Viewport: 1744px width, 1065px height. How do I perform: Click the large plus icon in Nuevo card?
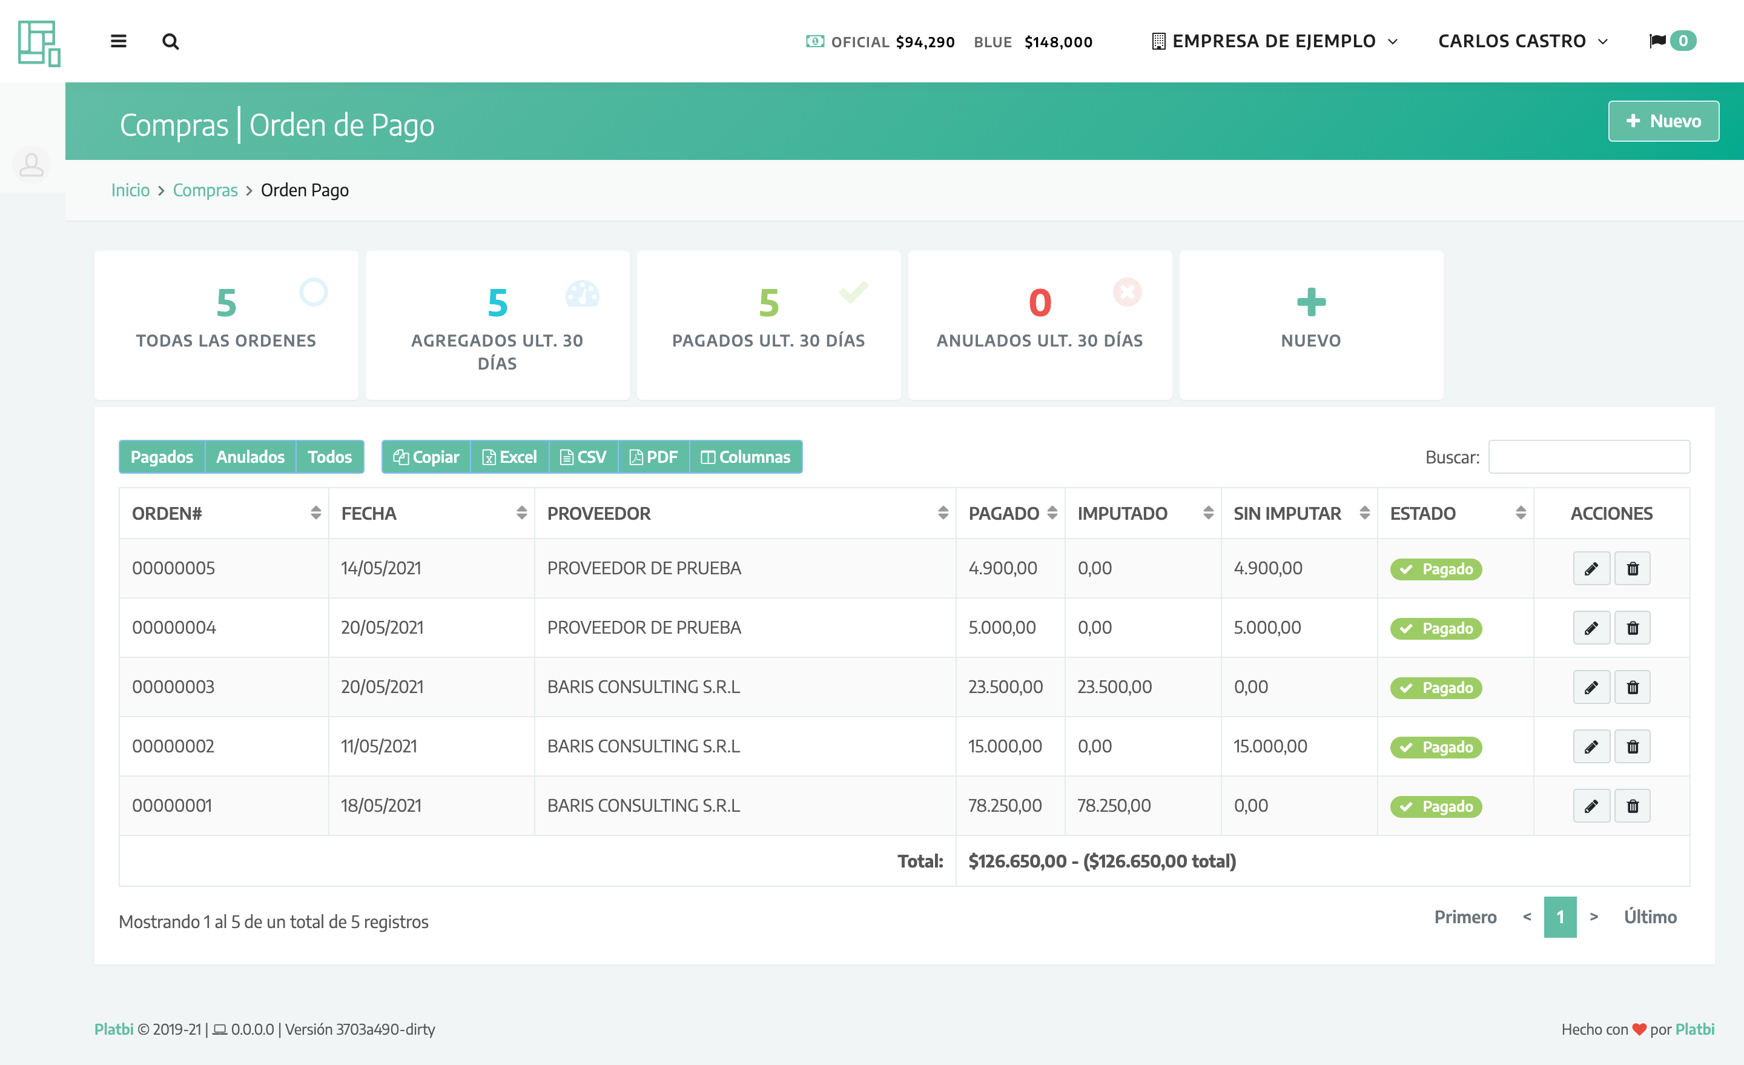coord(1311,302)
